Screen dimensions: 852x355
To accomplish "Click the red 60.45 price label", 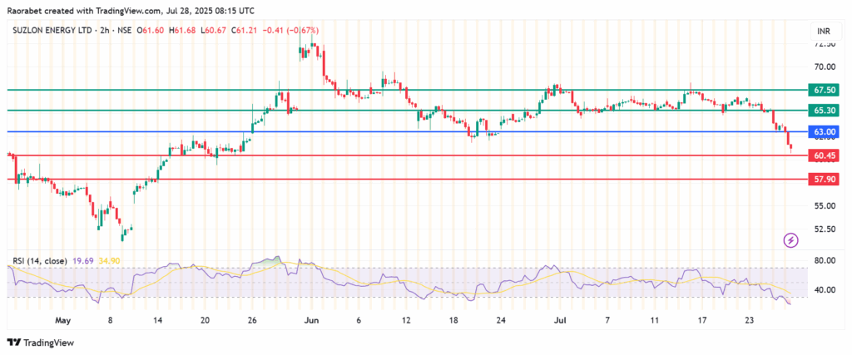I will point(823,155).
